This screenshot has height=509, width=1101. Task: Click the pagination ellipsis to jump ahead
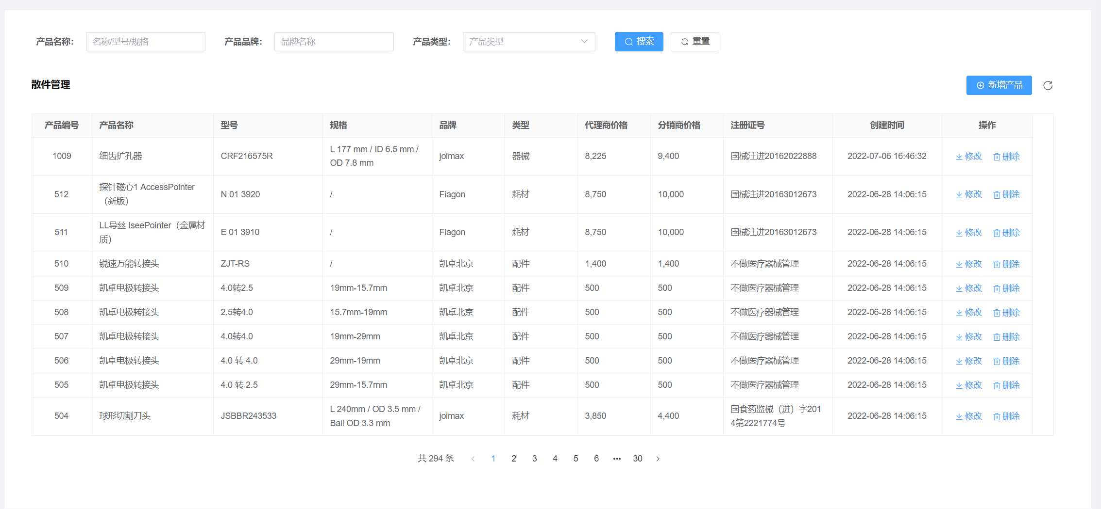tap(617, 459)
